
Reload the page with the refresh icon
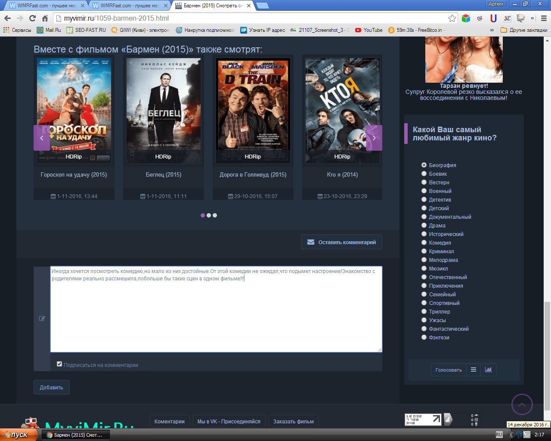pyautogui.click(x=32, y=18)
